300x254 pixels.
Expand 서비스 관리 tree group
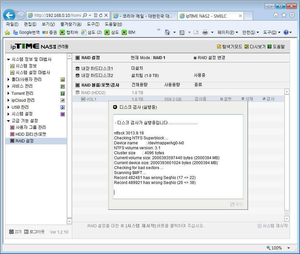[8, 86]
